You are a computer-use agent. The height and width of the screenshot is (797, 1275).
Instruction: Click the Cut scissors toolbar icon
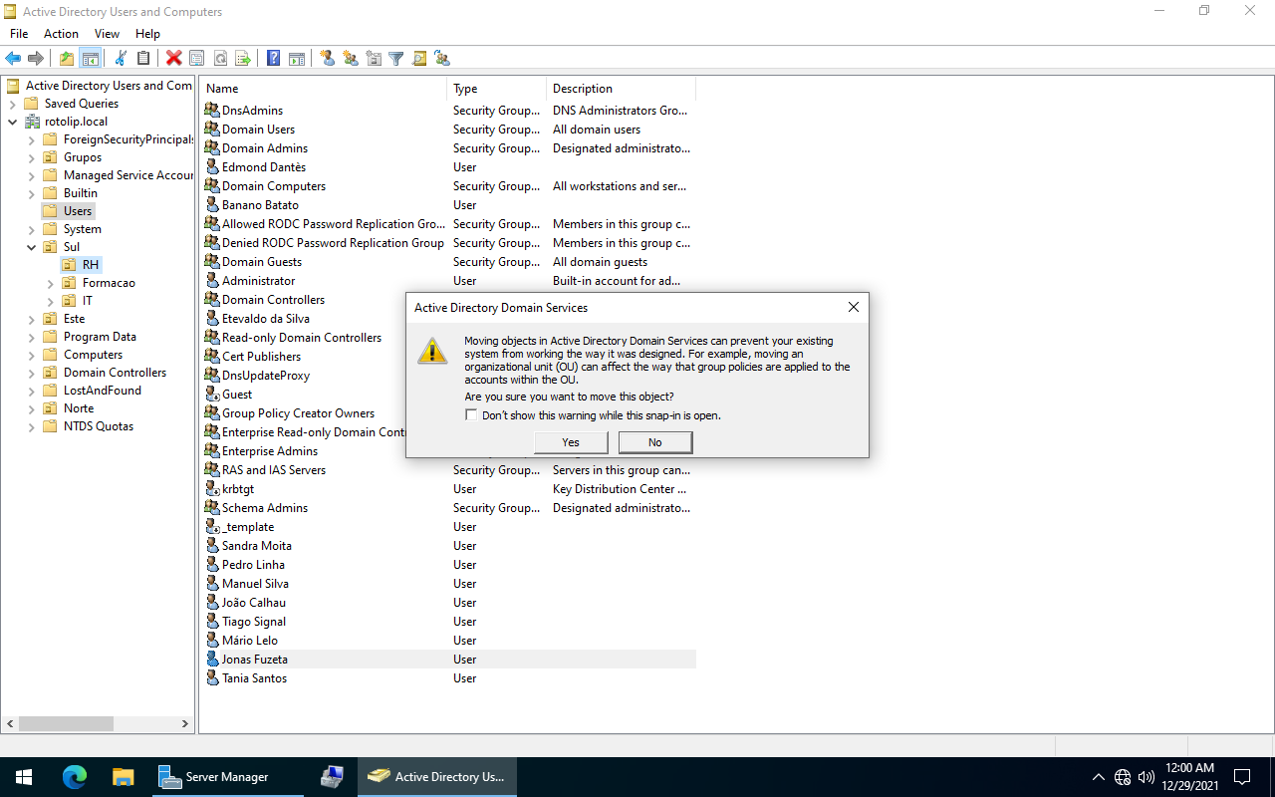121,59
